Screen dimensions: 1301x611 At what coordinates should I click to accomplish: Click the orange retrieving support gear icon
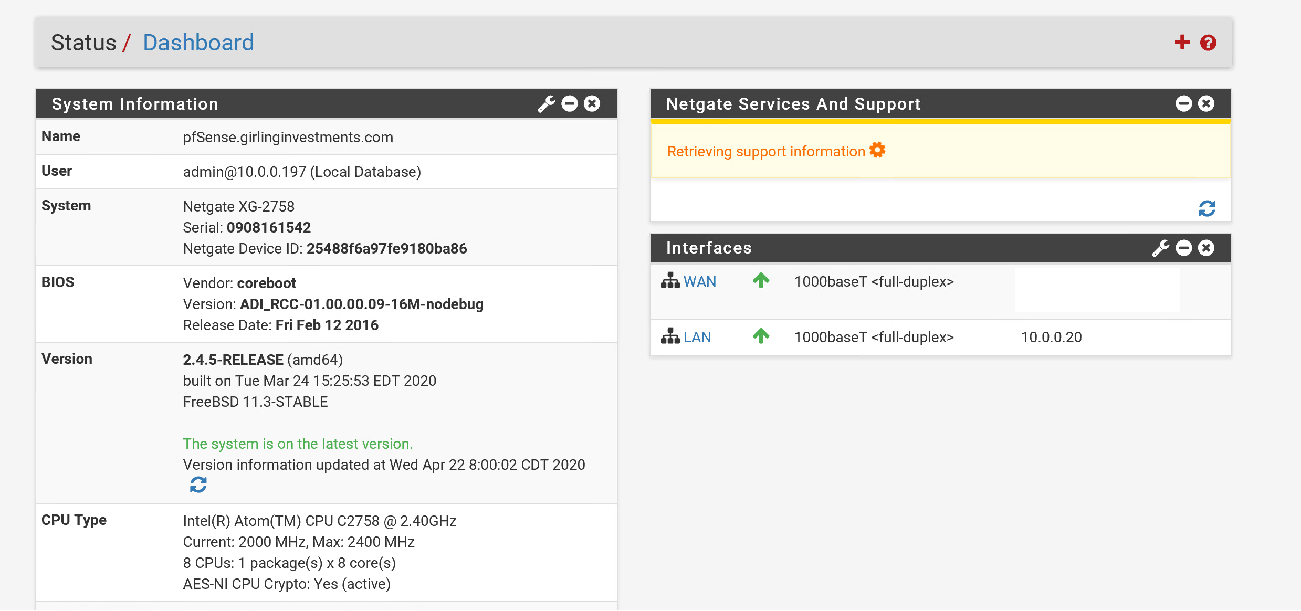877,150
